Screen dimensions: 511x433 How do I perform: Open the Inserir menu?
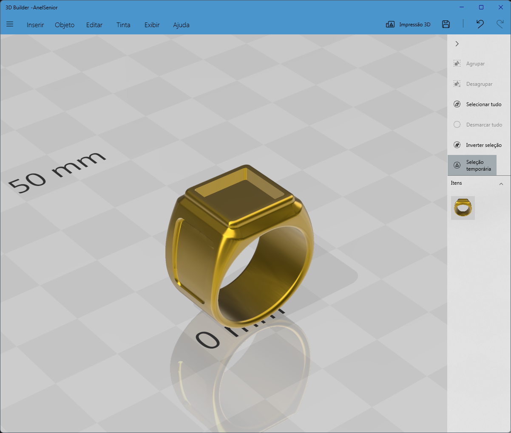[35, 25]
